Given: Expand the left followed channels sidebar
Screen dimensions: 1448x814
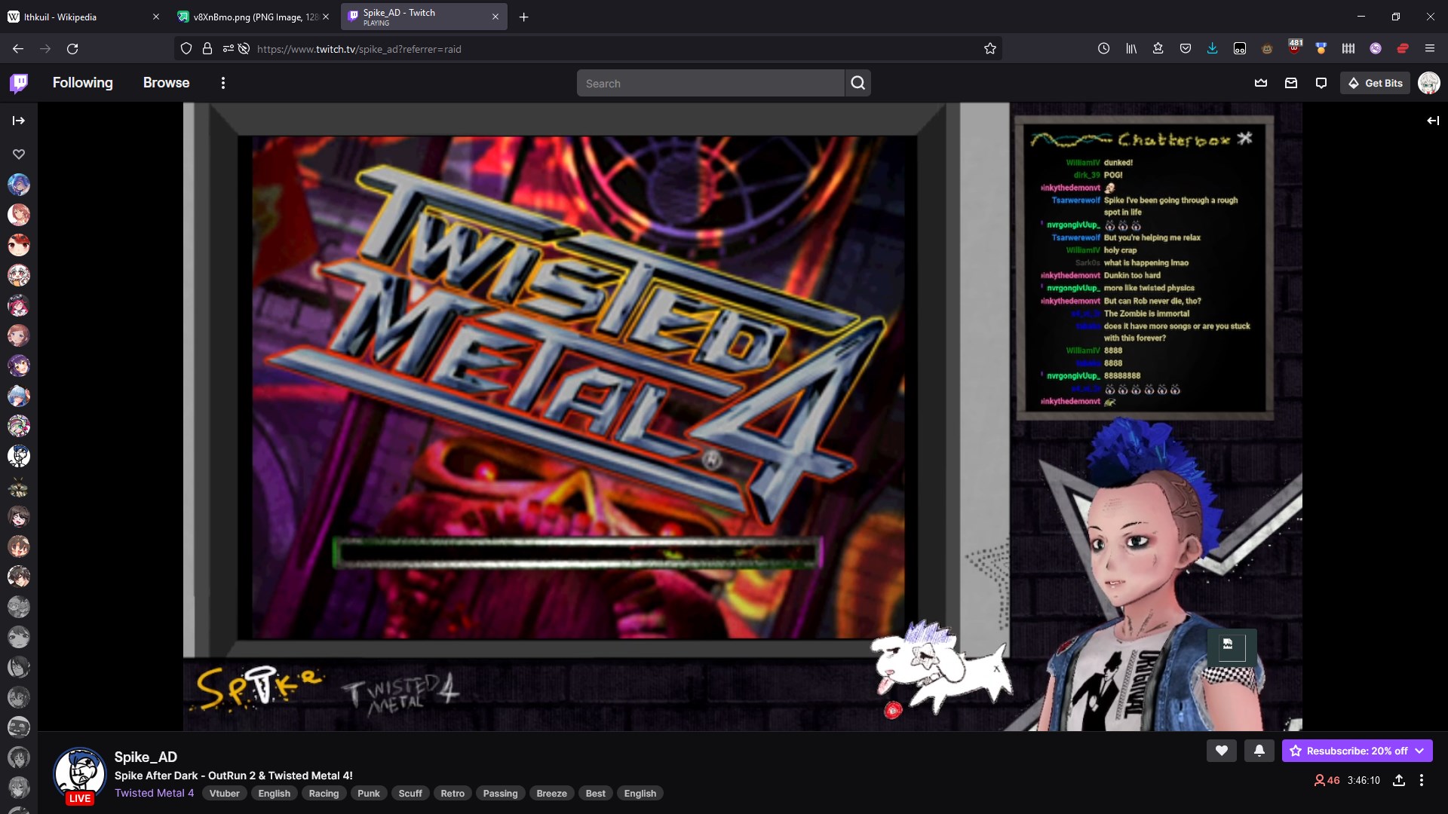Looking at the screenshot, I should click(19, 121).
